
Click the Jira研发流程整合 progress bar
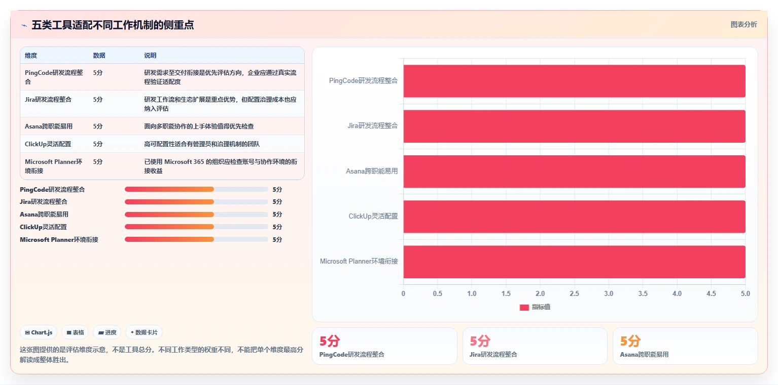pos(196,202)
